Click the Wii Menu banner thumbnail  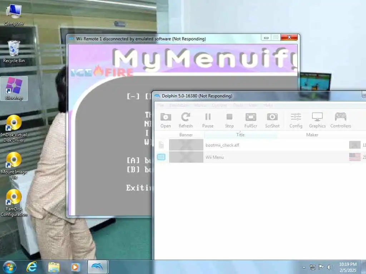tap(186, 157)
